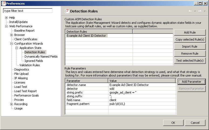Click the Add Parameter button

(x=191, y=82)
